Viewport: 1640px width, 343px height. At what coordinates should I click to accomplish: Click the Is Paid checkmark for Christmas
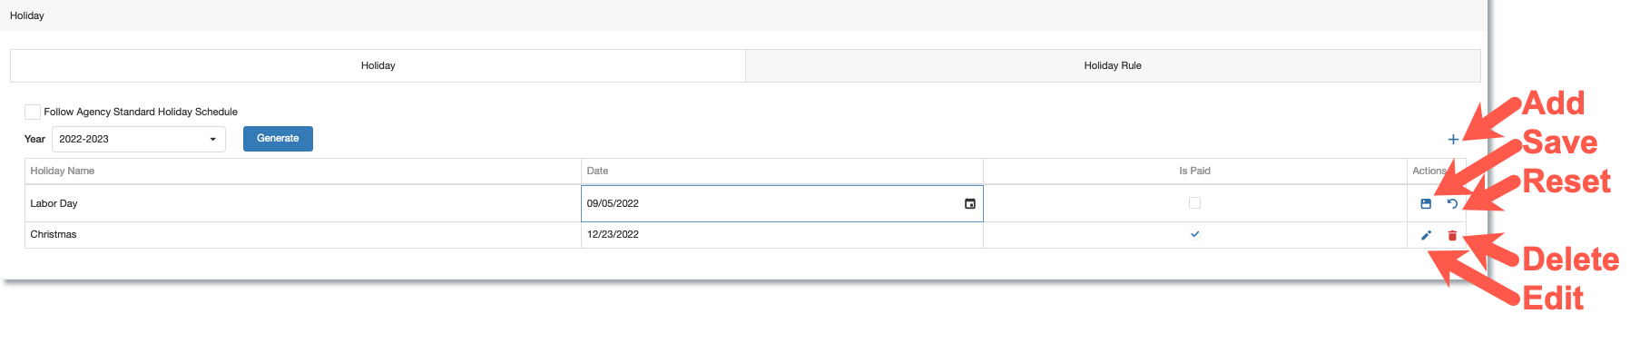(1194, 234)
